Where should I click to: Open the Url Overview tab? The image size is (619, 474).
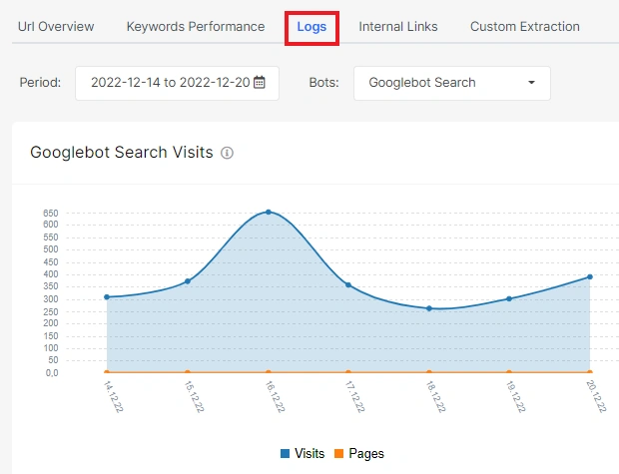coord(56,26)
